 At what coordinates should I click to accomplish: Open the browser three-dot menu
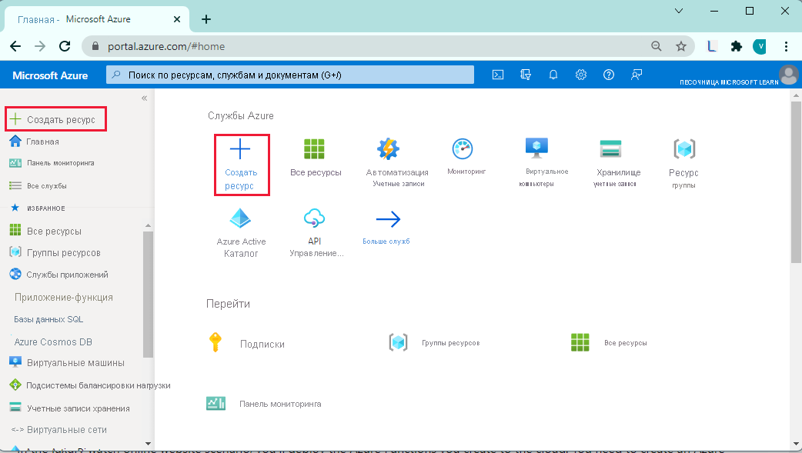pyautogui.click(x=786, y=46)
